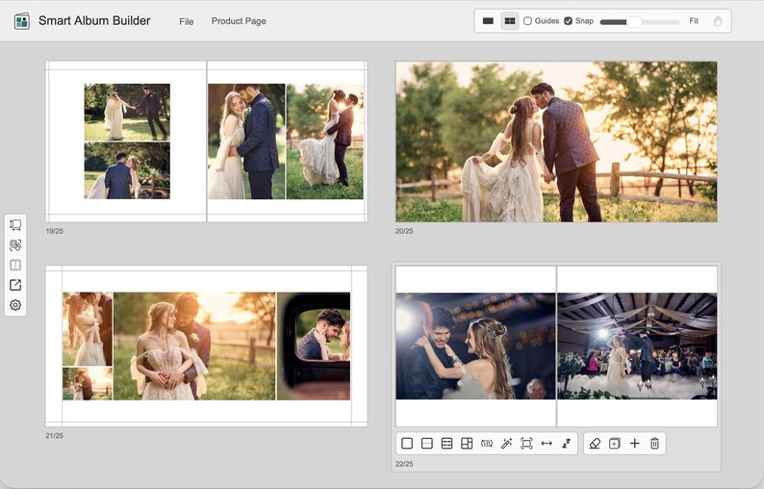Screen dimensions: 764x489
Task: Click the spread columns sidebar icon
Action: [15, 265]
